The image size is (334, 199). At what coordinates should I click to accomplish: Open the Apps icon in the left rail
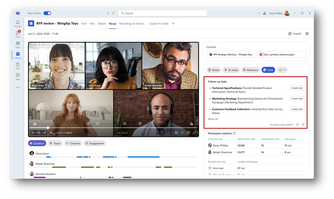tap(18, 76)
